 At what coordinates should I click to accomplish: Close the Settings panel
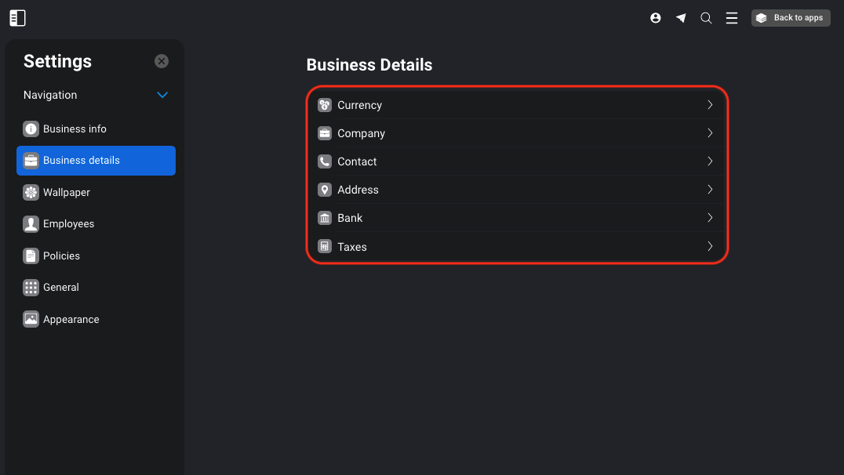tap(162, 61)
